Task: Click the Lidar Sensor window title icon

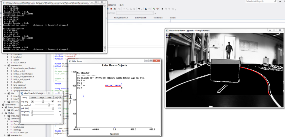Action: tap(70, 61)
